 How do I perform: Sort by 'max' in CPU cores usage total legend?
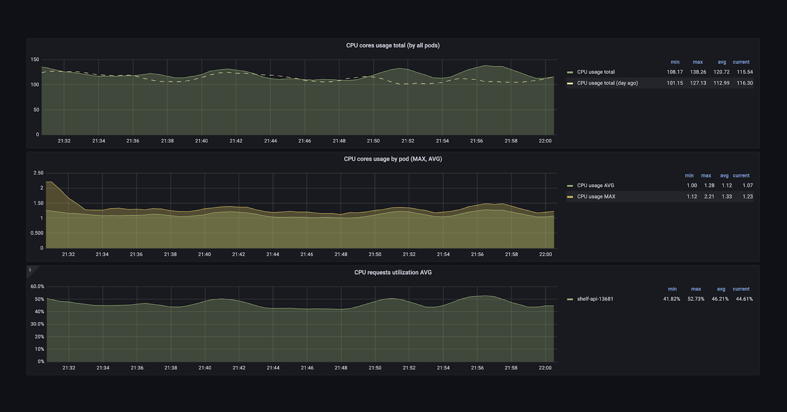tap(697, 62)
